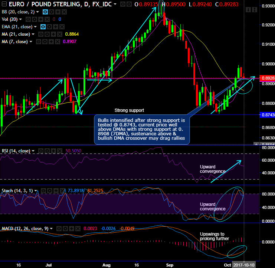Click the RSI value 50.5050
This screenshot has width=275, height=268.
[73, 151]
